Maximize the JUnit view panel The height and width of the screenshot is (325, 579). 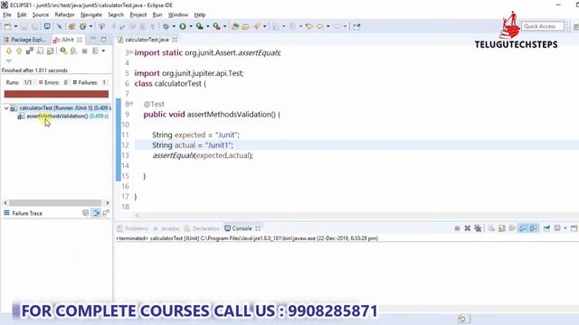coord(104,39)
